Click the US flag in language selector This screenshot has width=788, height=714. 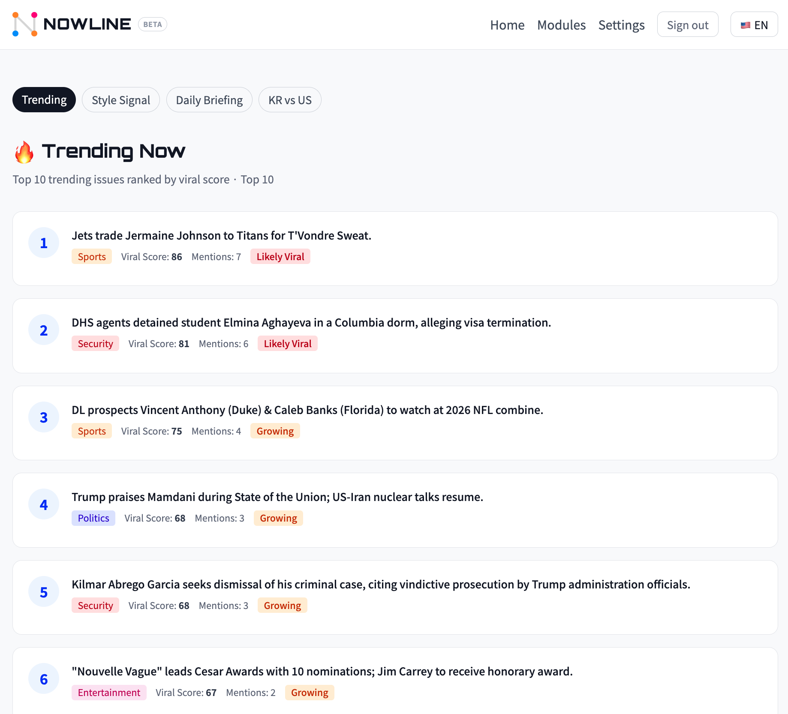pyautogui.click(x=745, y=25)
